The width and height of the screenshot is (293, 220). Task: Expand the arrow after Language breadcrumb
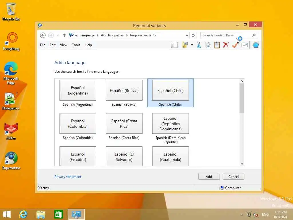tap(98, 35)
